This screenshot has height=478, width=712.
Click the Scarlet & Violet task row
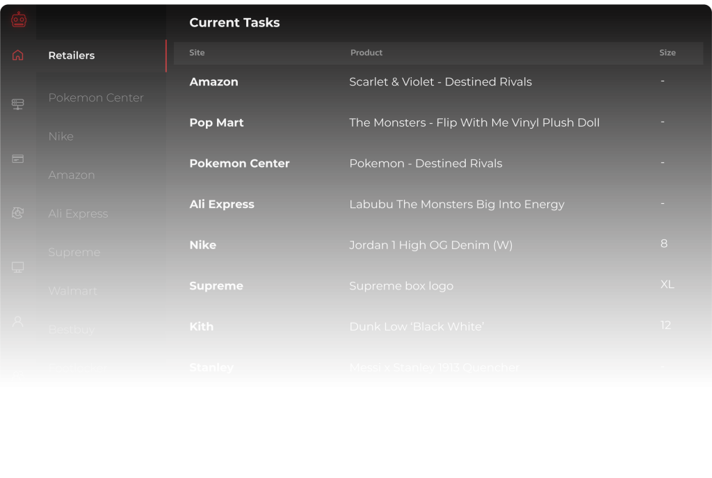pyautogui.click(x=440, y=81)
